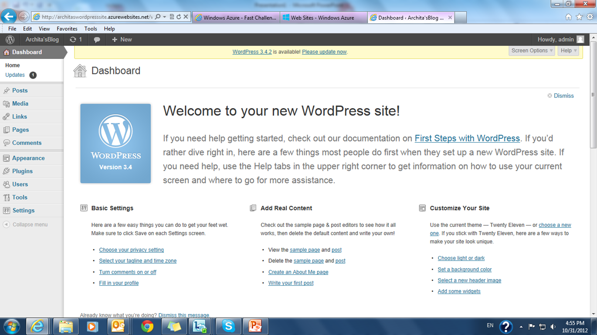Image resolution: width=597 pixels, height=335 pixels.
Task: Click the admin avatar next to Howdy
Action: pyautogui.click(x=580, y=39)
